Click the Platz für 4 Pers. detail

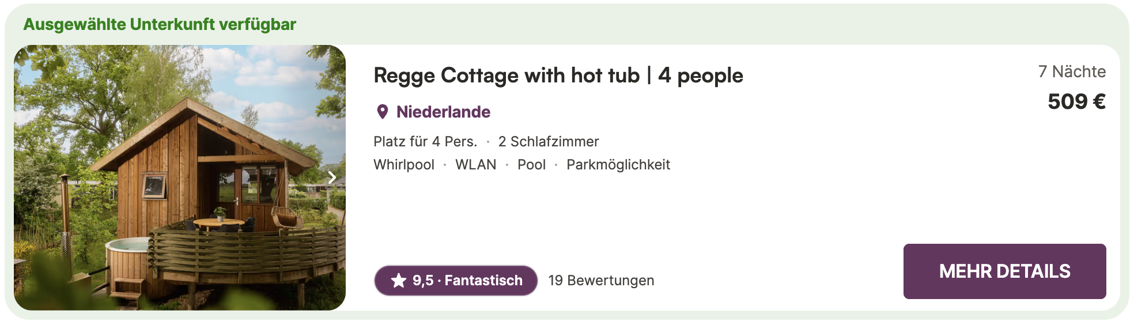coord(425,142)
